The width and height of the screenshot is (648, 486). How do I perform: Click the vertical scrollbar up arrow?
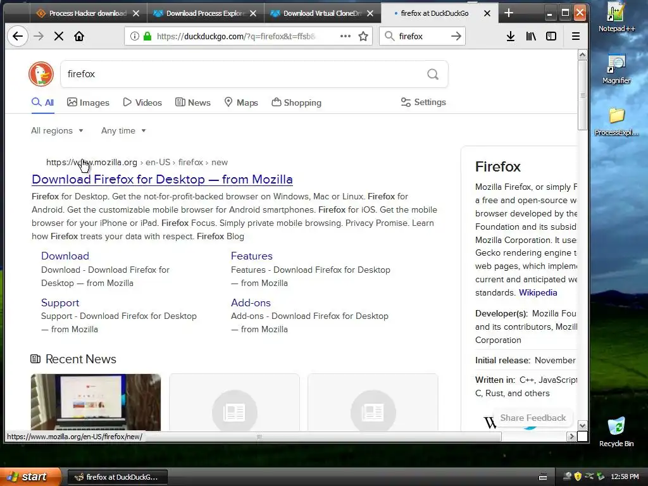[582, 54]
